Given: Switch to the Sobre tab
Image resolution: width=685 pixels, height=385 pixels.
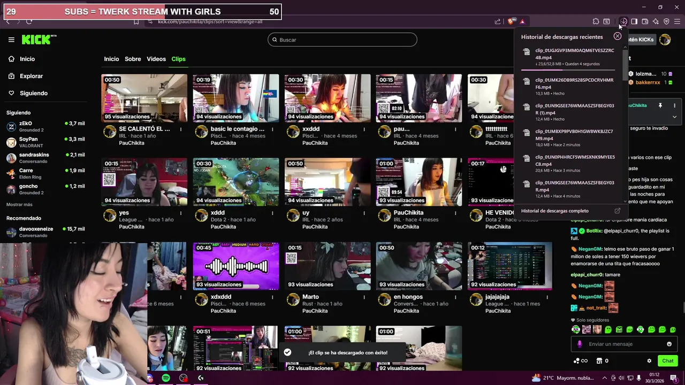Looking at the screenshot, I should coord(133,59).
